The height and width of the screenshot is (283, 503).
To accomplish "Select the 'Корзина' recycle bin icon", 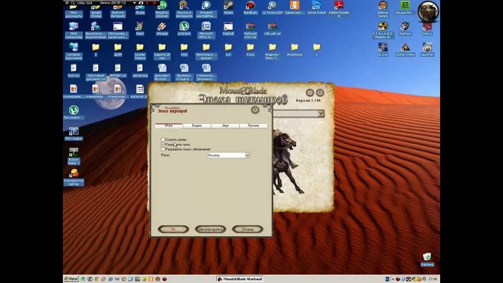I will 427,259.
